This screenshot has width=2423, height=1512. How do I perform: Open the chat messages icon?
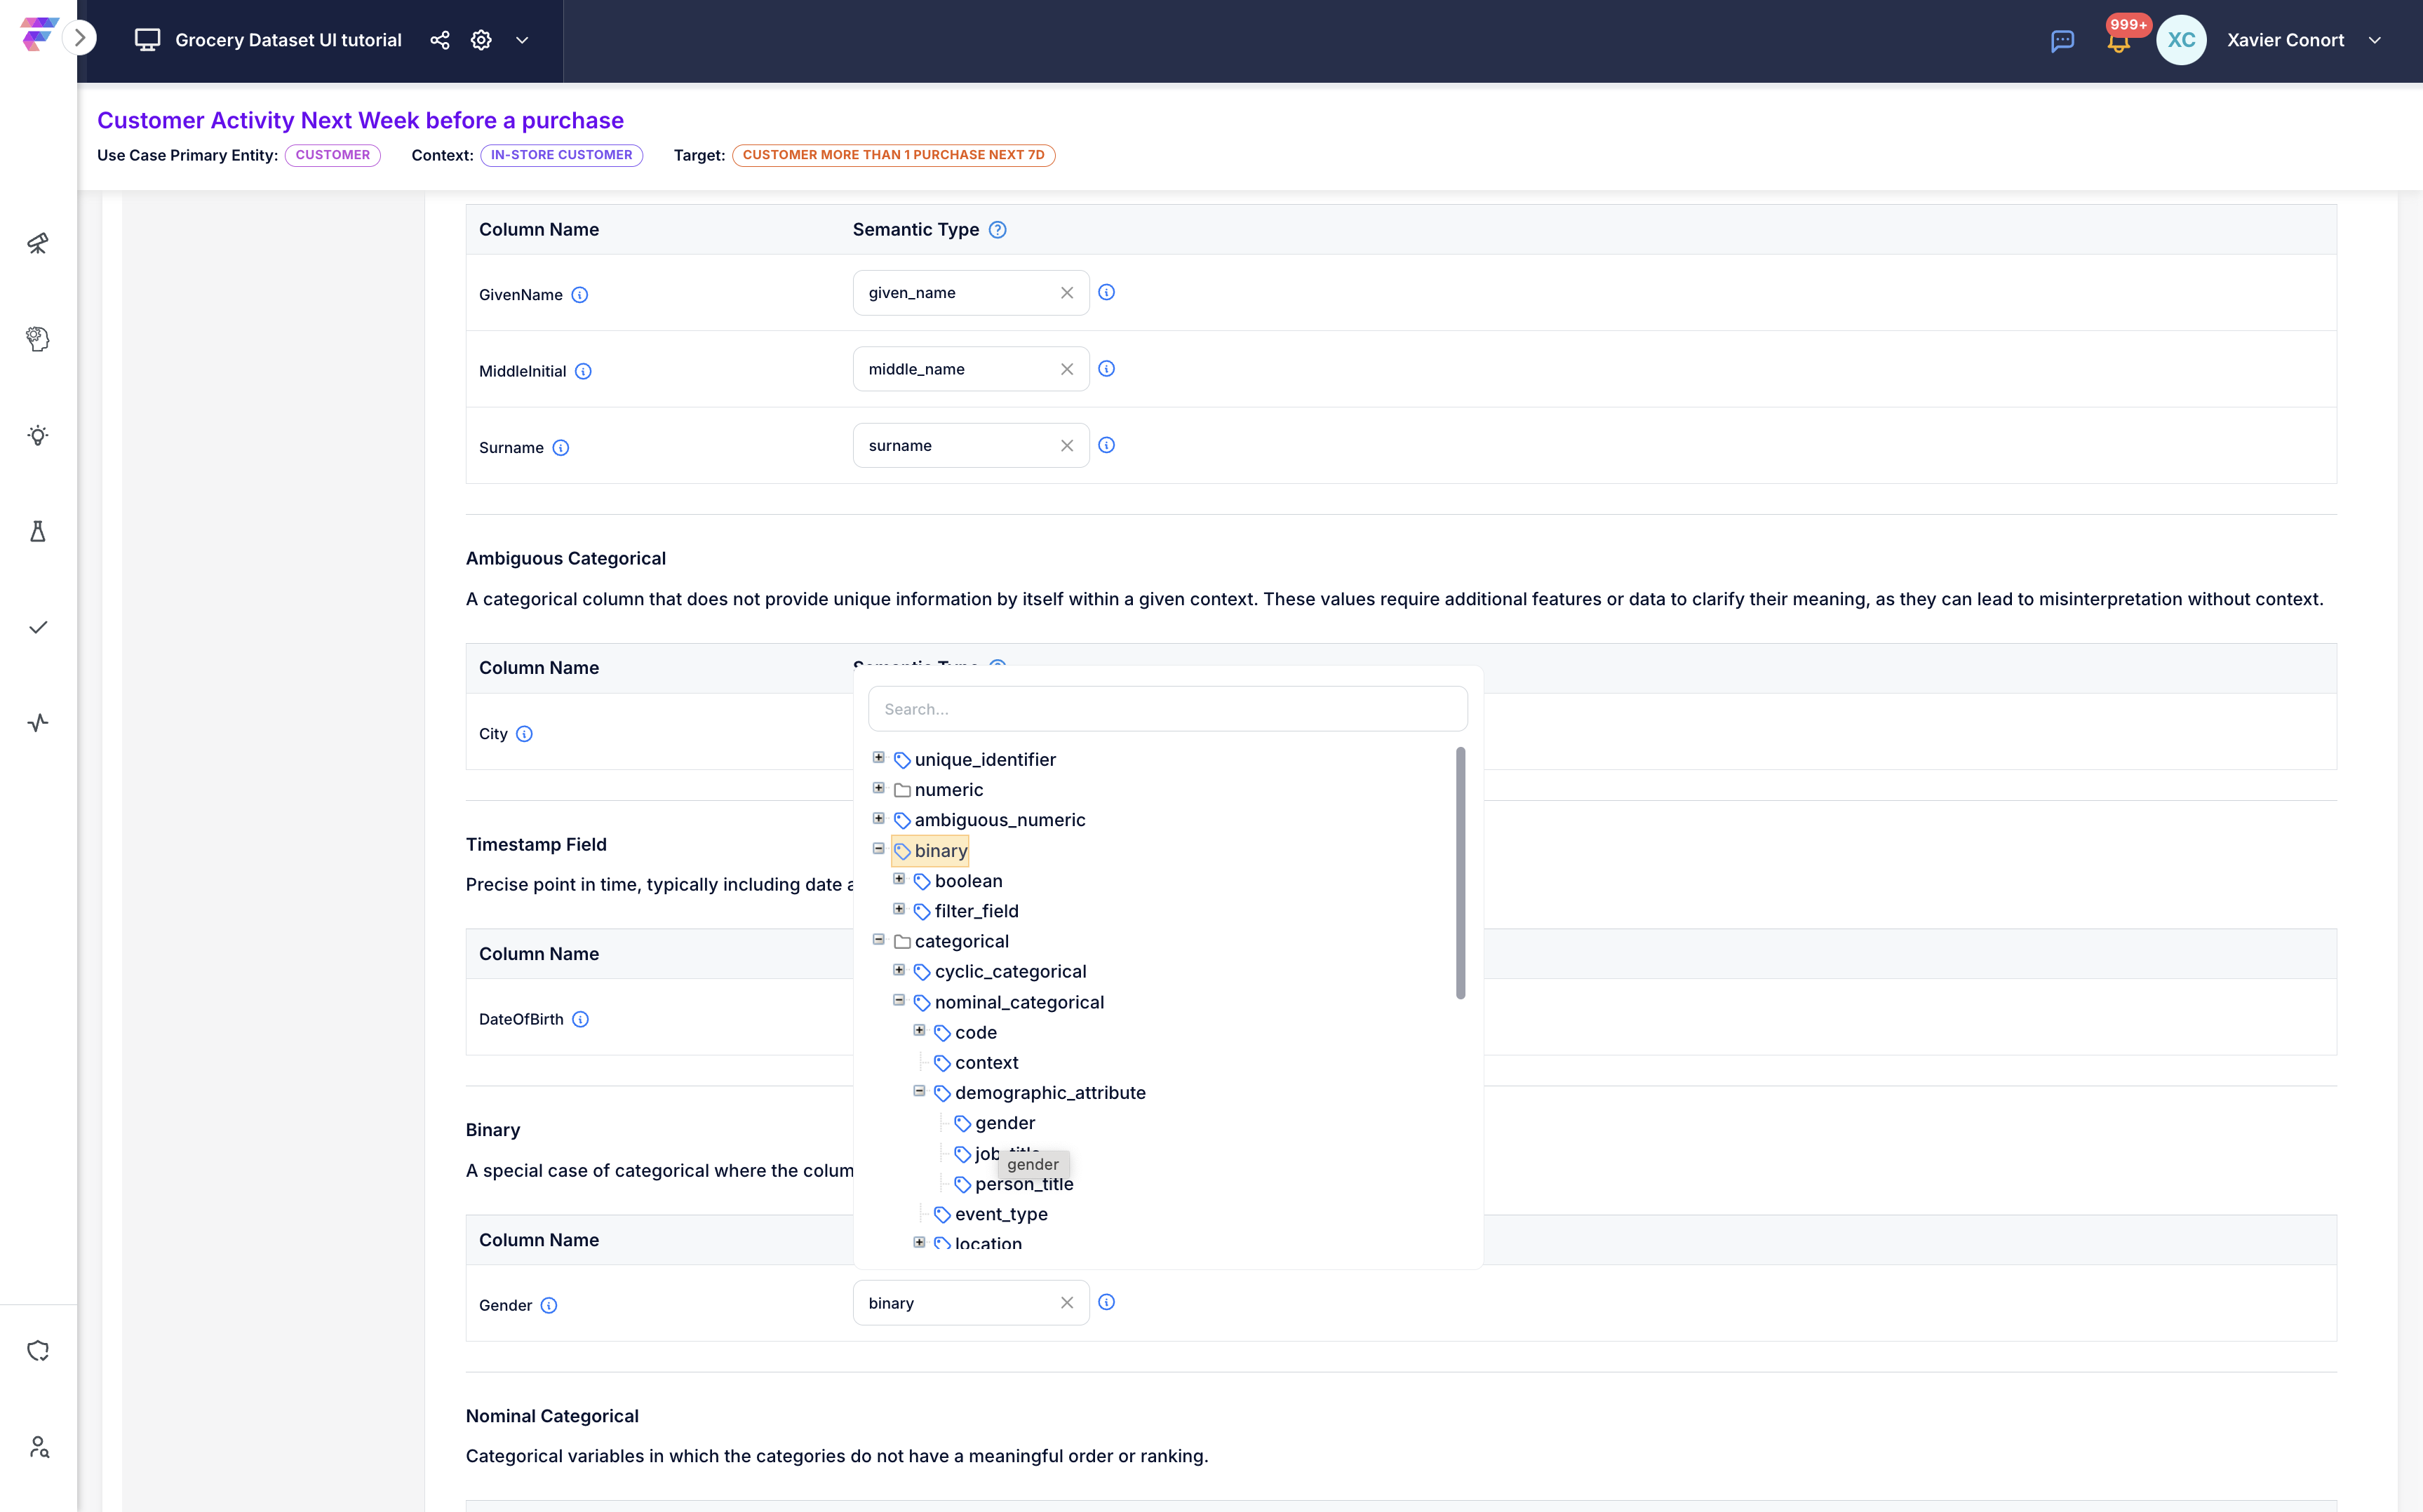click(x=2062, y=41)
